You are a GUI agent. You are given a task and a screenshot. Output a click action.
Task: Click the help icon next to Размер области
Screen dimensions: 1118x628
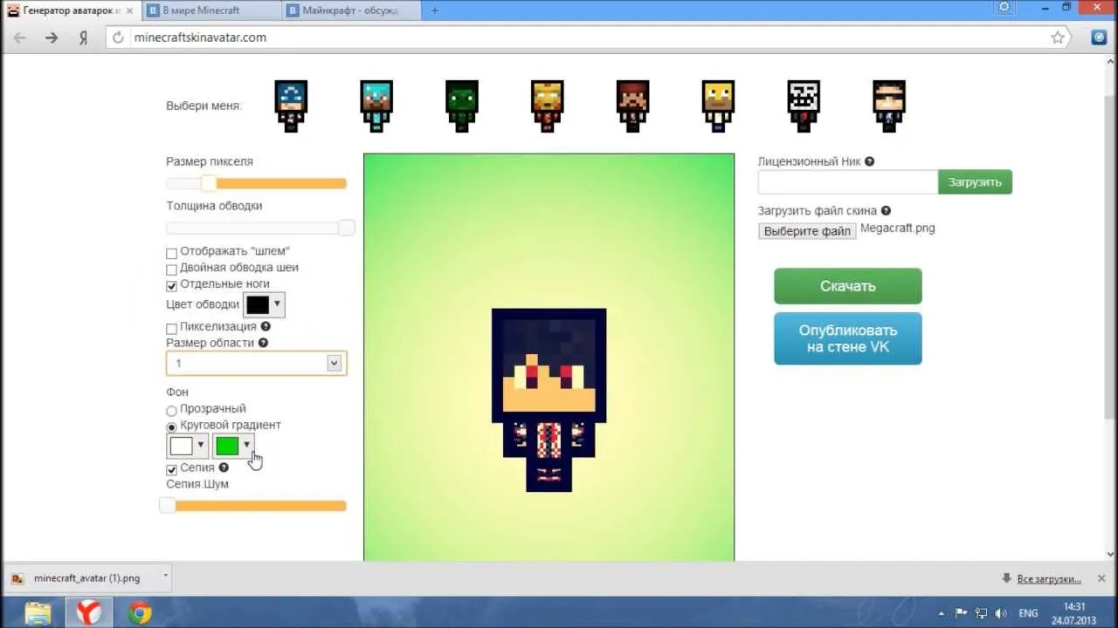point(263,343)
